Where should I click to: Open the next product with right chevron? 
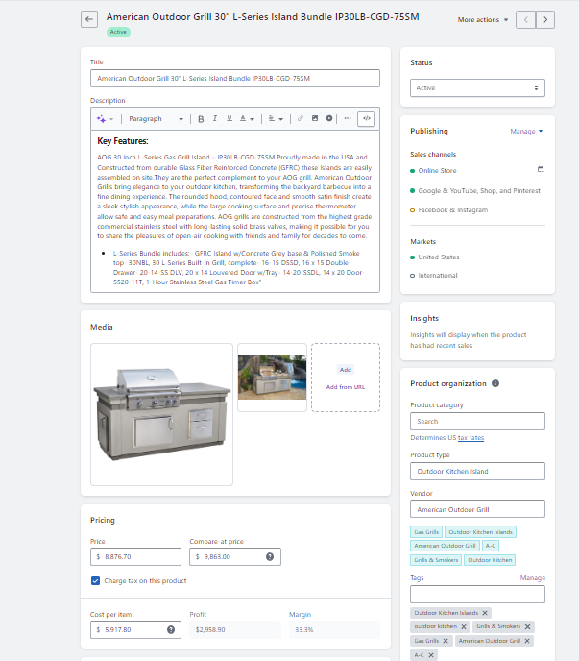point(545,20)
